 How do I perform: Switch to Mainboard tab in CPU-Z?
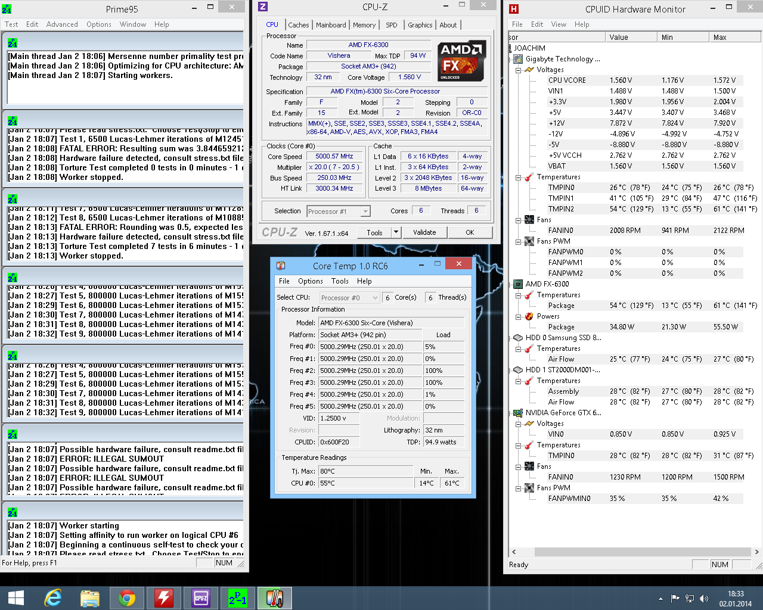coord(331,25)
